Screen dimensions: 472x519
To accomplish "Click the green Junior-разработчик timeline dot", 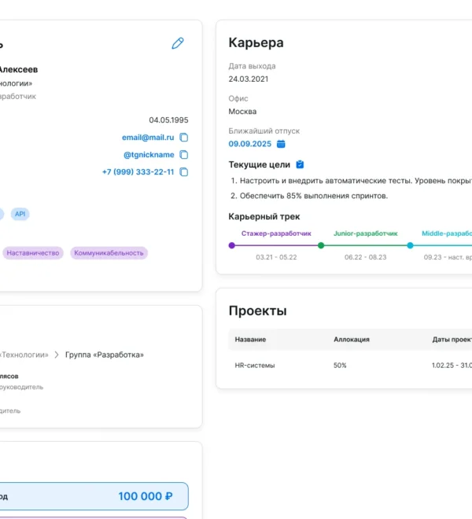I will 321,245.
